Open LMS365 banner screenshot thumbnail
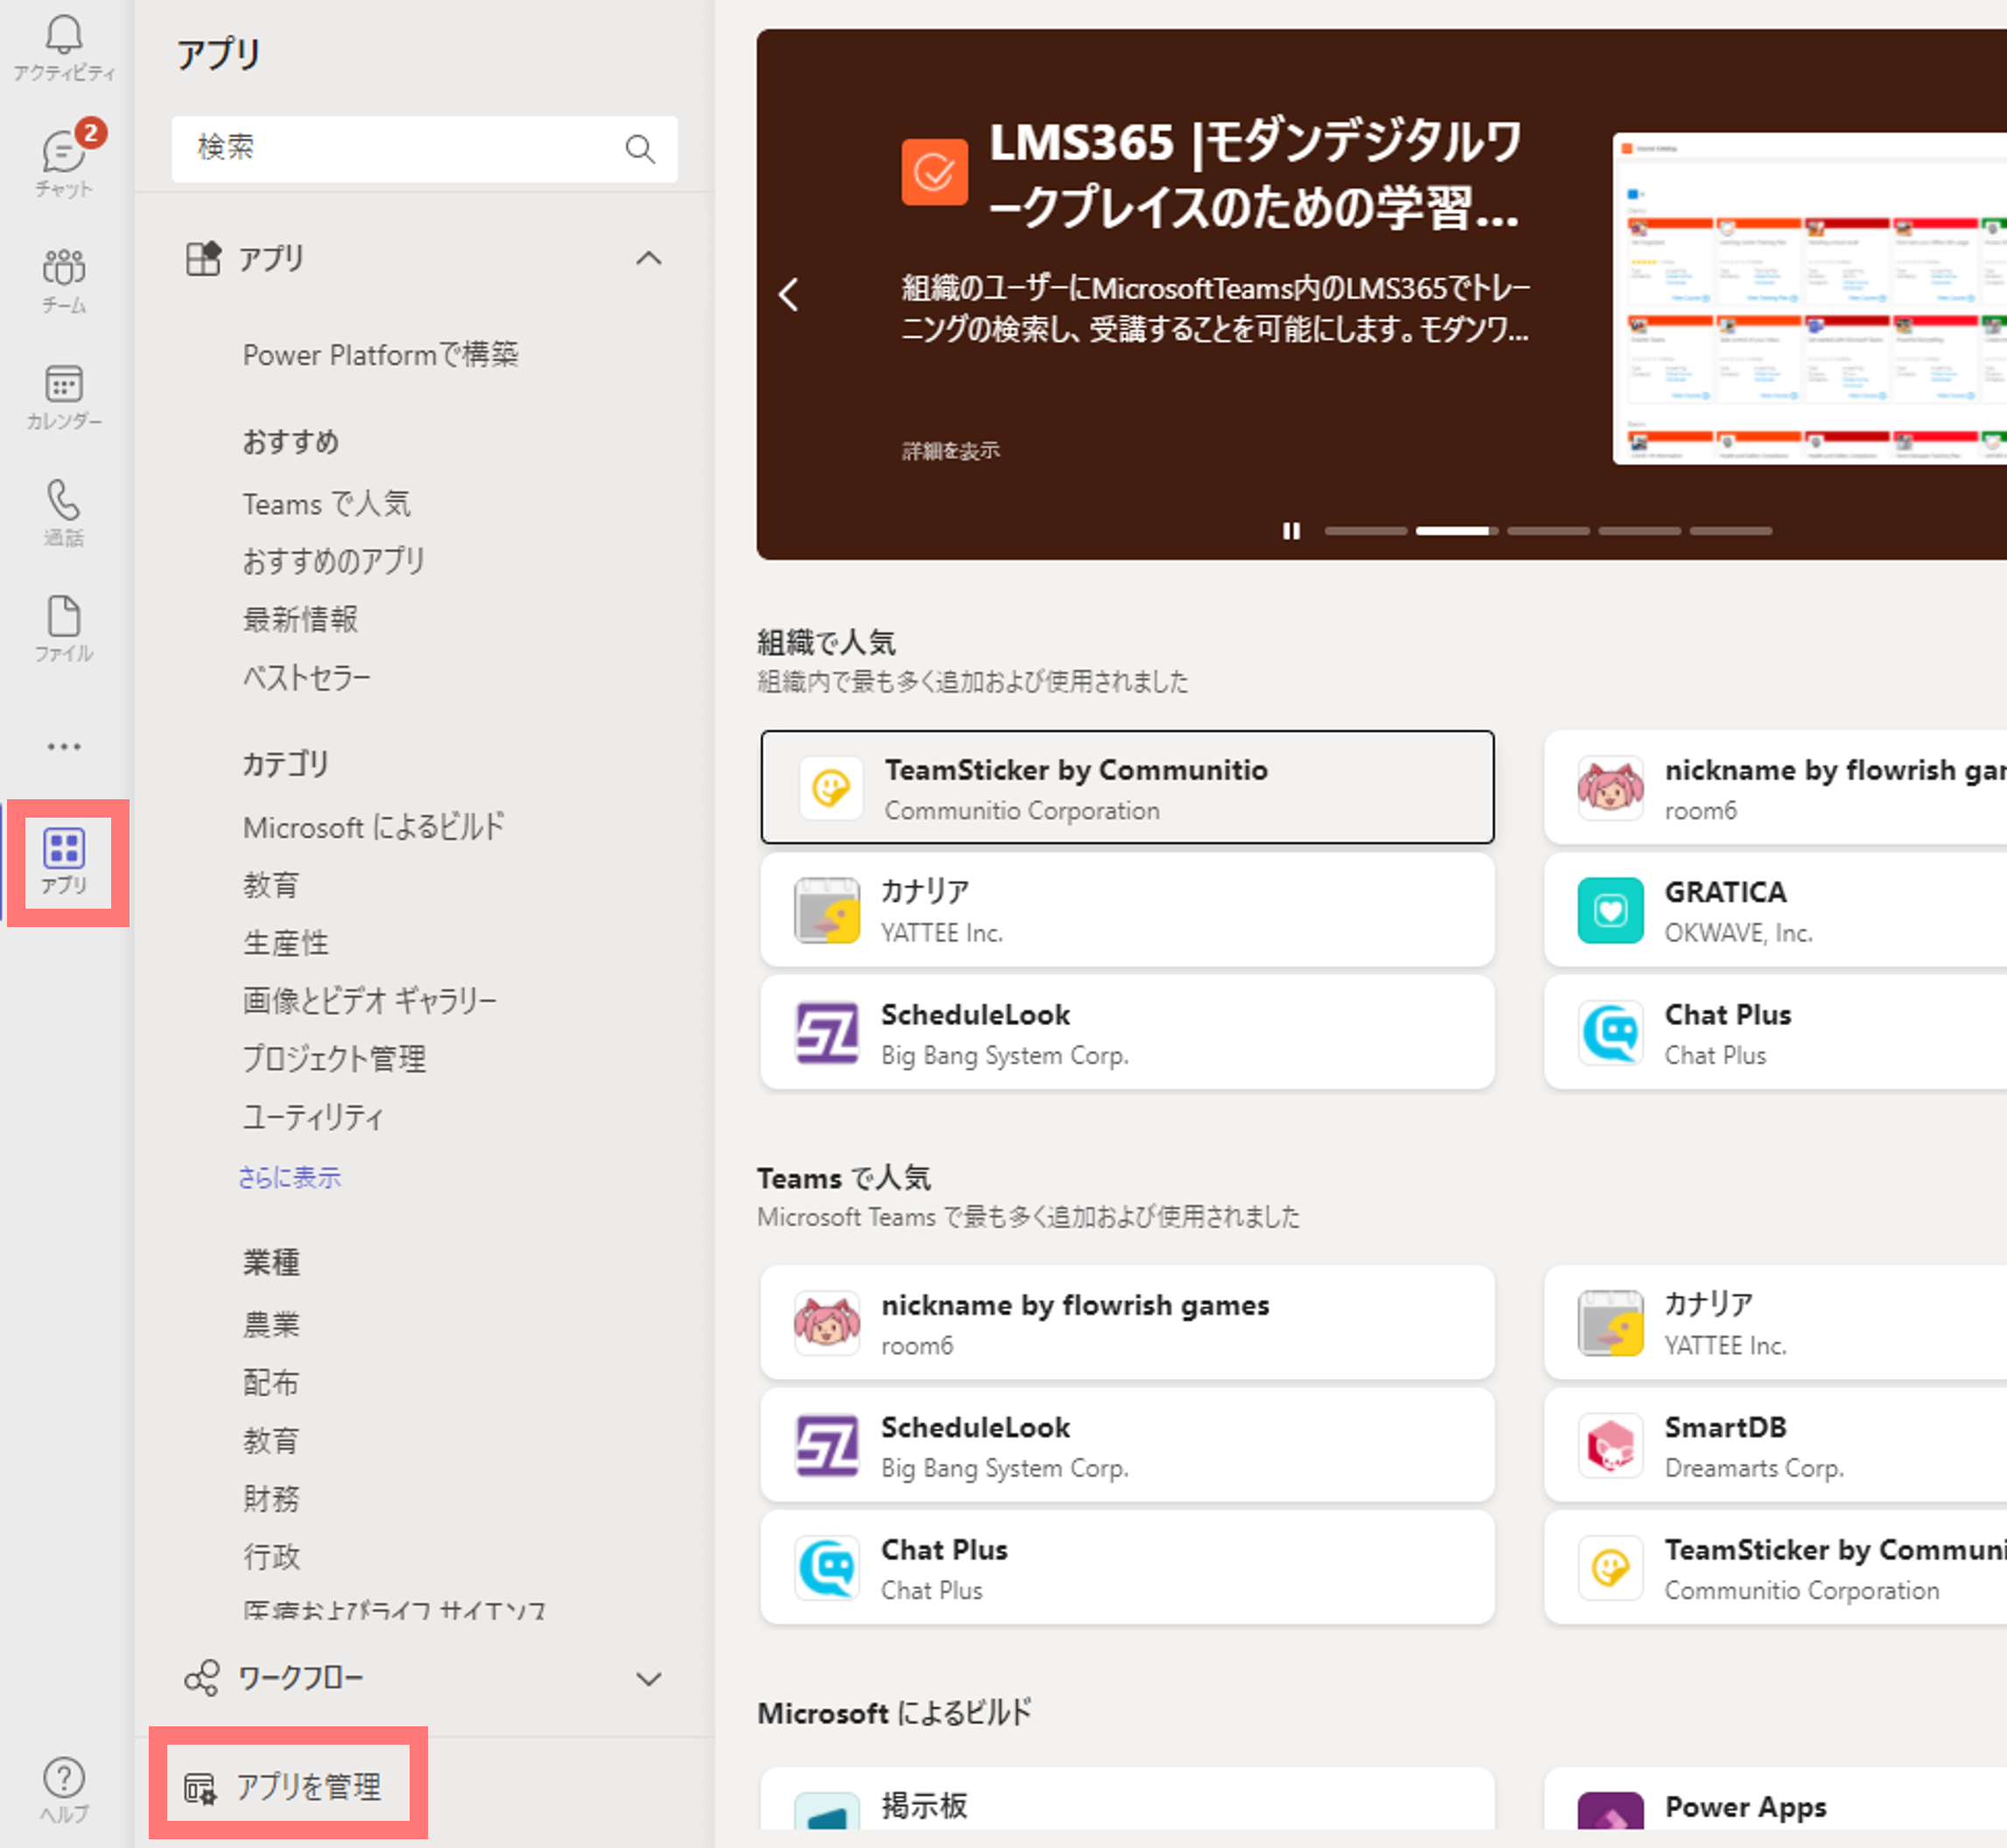The image size is (2007, 1848). coord(1810,298)
